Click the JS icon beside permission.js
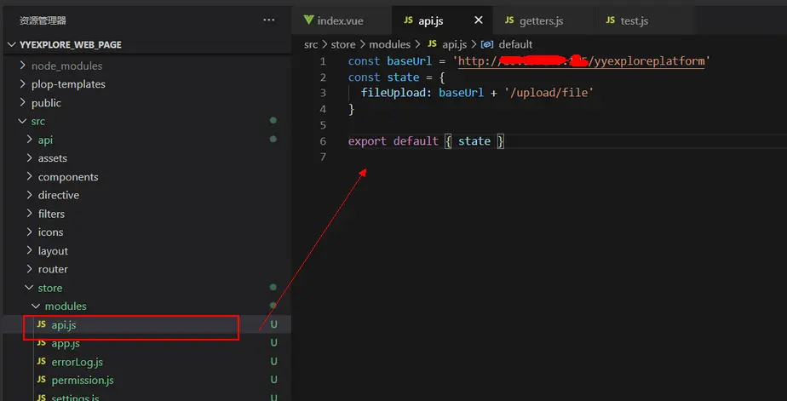787x401 pixels. click(x=42, y=380)
